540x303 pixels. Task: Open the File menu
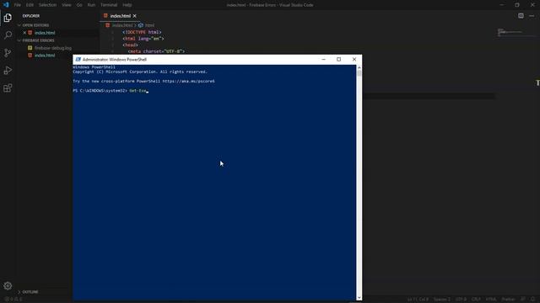[x=18, y=5]
